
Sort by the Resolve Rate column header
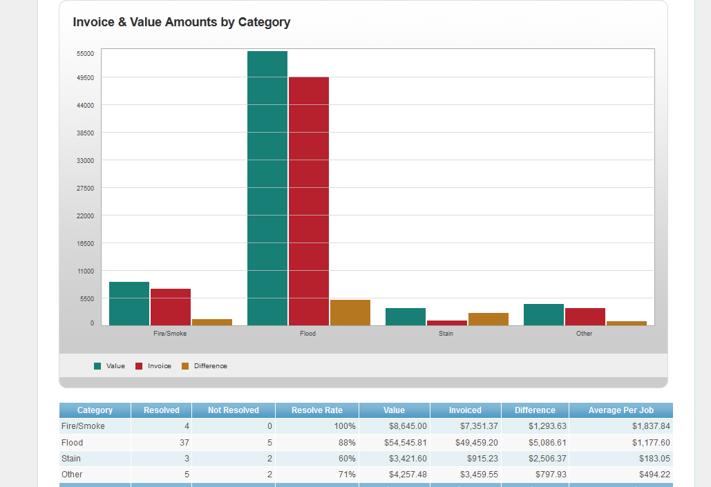click(x=317, y=410)
